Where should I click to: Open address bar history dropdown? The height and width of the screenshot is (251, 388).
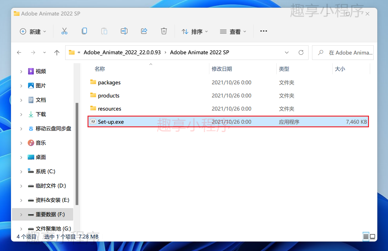pos(287,52)
